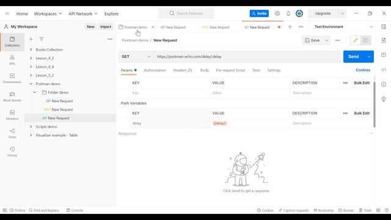Click the edit pencil mode icon
This screenshot has height=220, width=391.
[x=356, y=40]
